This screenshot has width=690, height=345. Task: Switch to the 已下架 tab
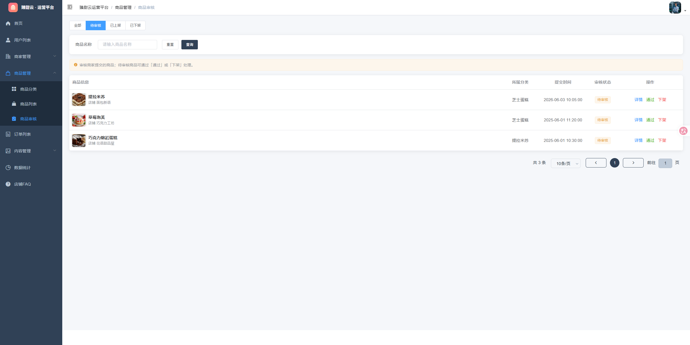(136, 25)
